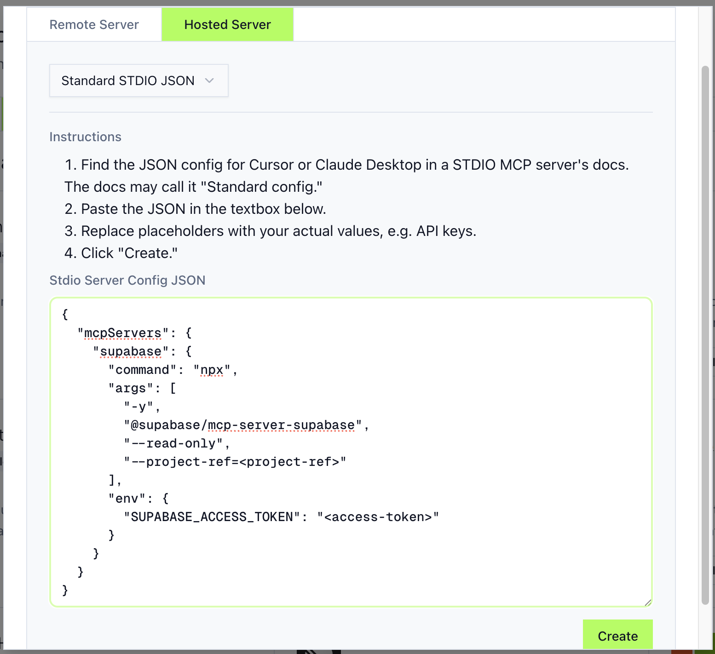Click the "<access-token>" placeholder value
This screenshot has width=715, height=654.
coord(378,517)
